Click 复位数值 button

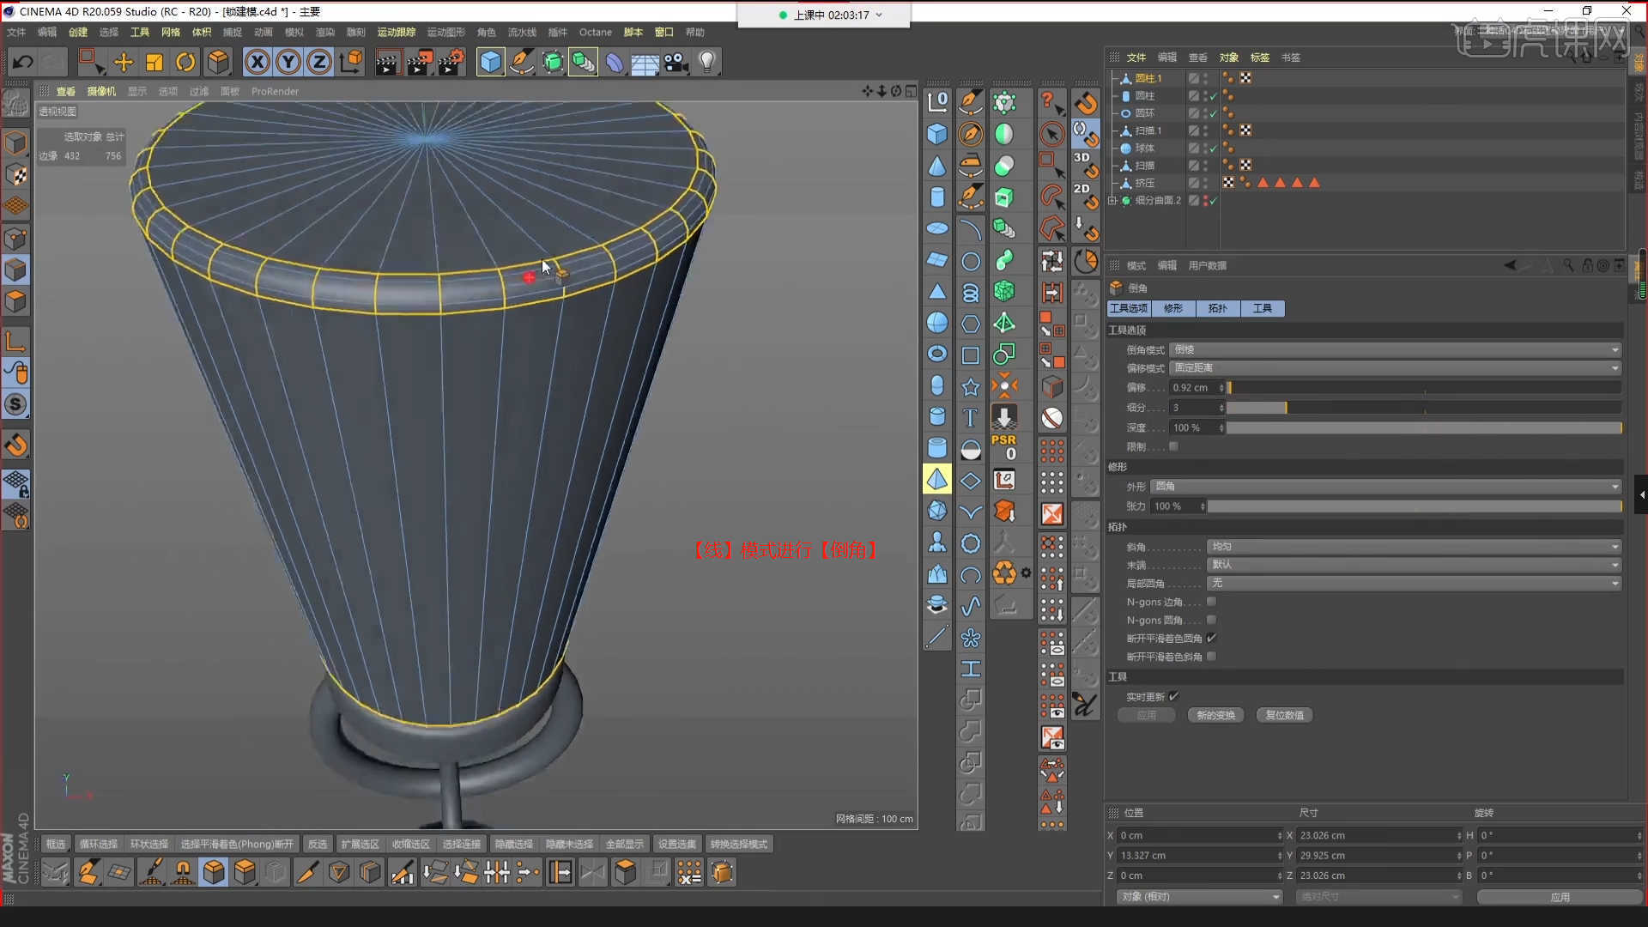click(x=1284, y=715)
